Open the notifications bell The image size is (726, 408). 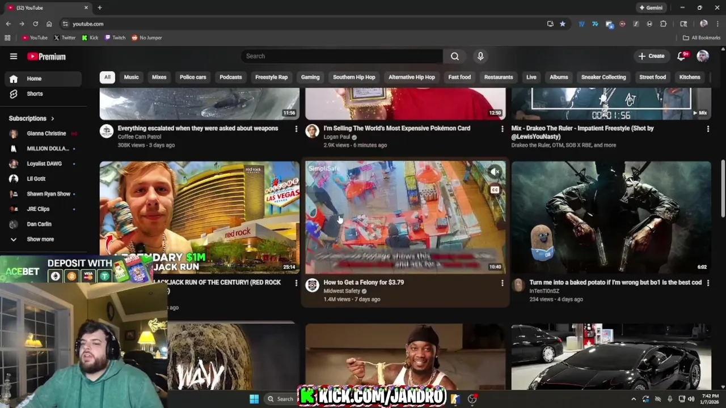pyautogui.click(x=682, y=56)
